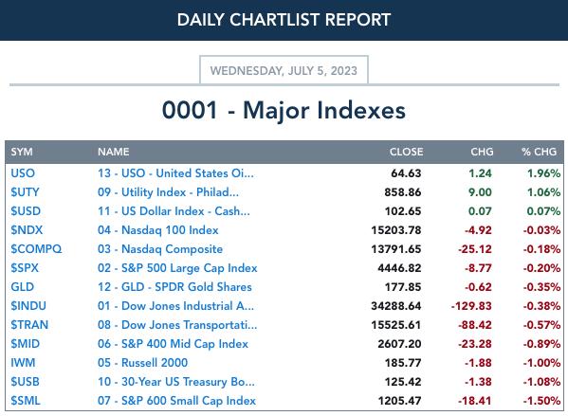Sort by the CHG column header
The image size is (568, 416).
pos(482,152)
